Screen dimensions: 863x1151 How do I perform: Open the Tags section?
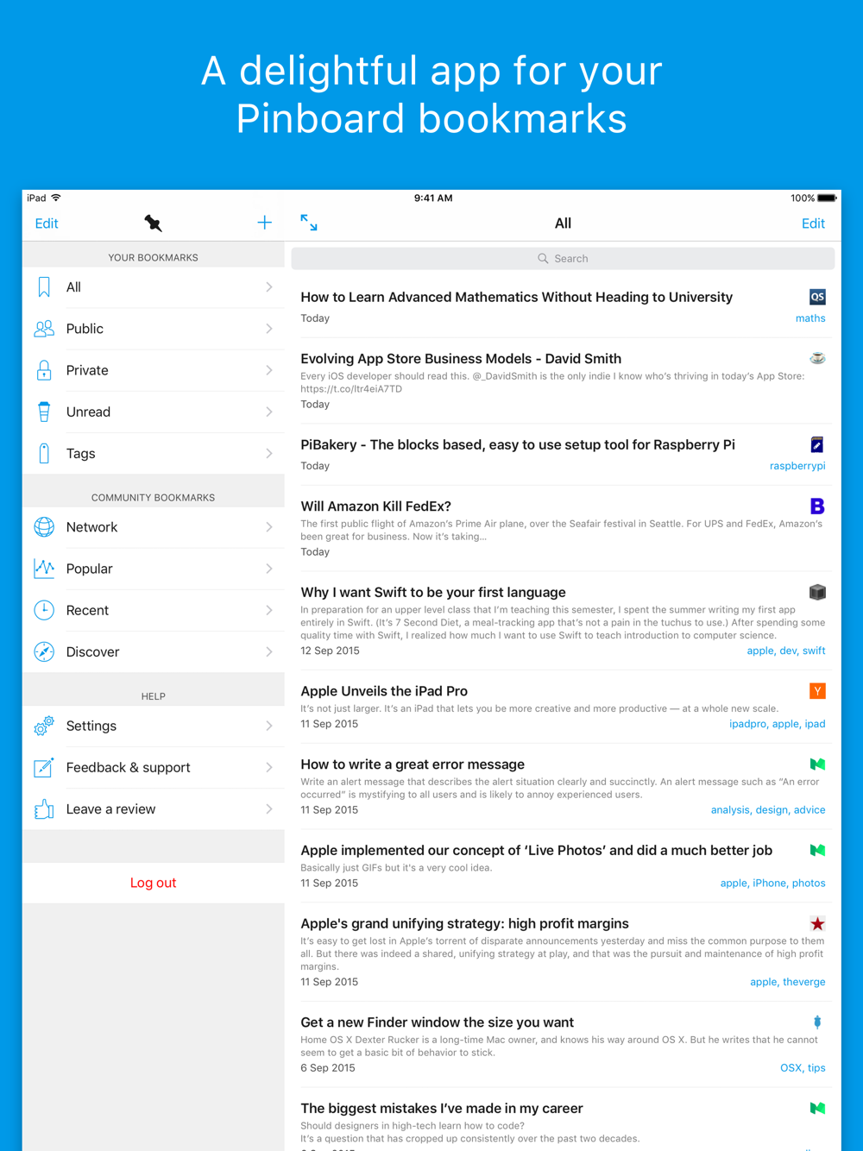point(154,453)
